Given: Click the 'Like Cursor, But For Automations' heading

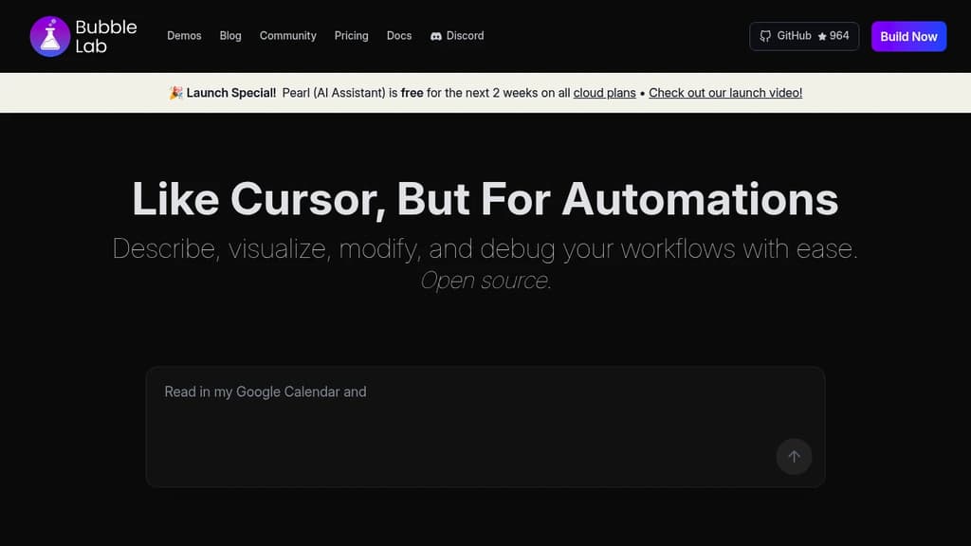Looking at the screenshot, I should tap(485, 199).
